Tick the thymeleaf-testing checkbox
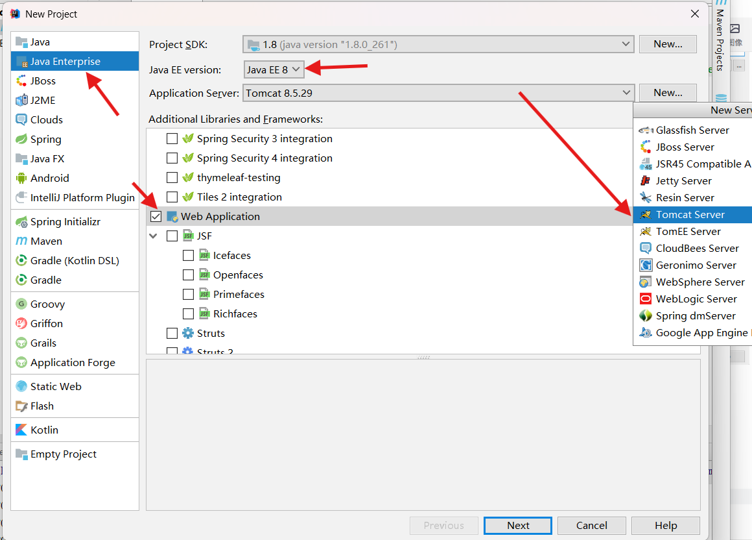 coord(172,178)
